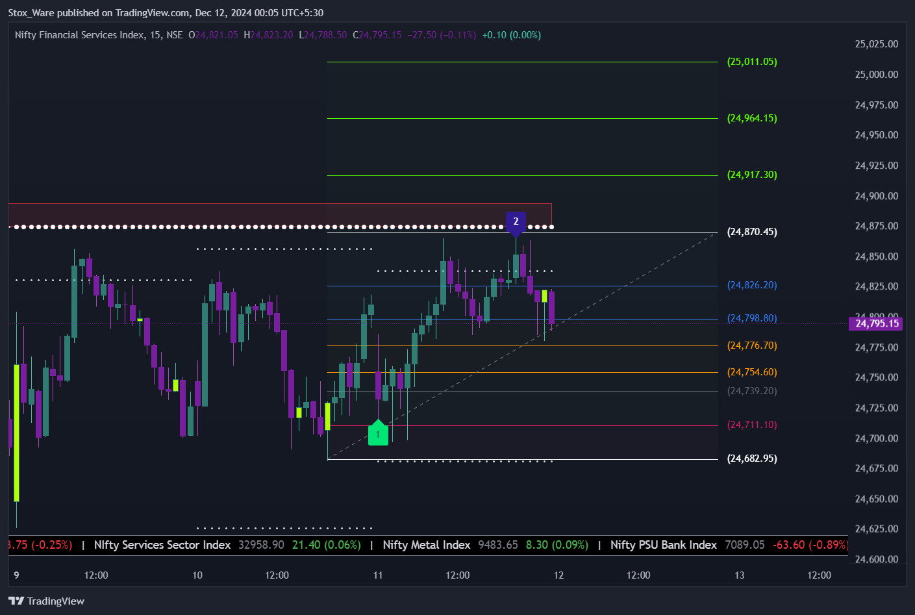
Task: Select the purple wave marker labeled 2
Action: 516,223
